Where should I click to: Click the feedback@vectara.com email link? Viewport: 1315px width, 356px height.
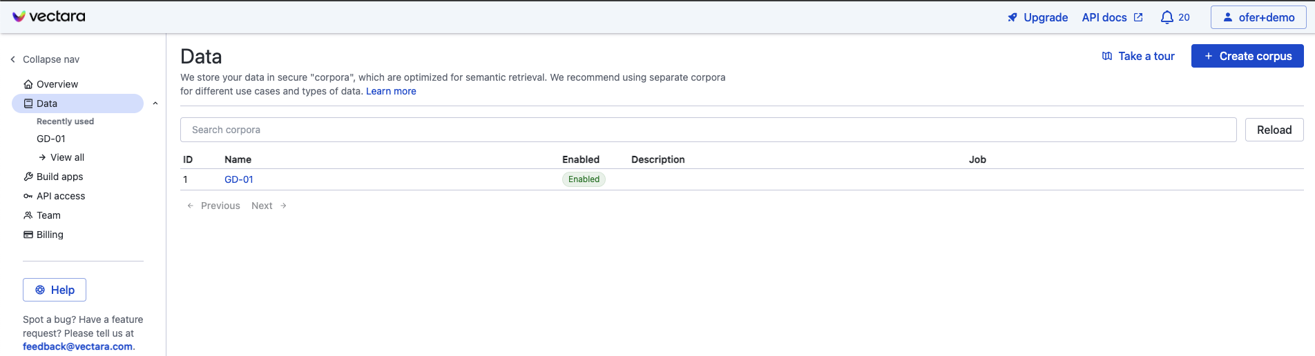77,346
